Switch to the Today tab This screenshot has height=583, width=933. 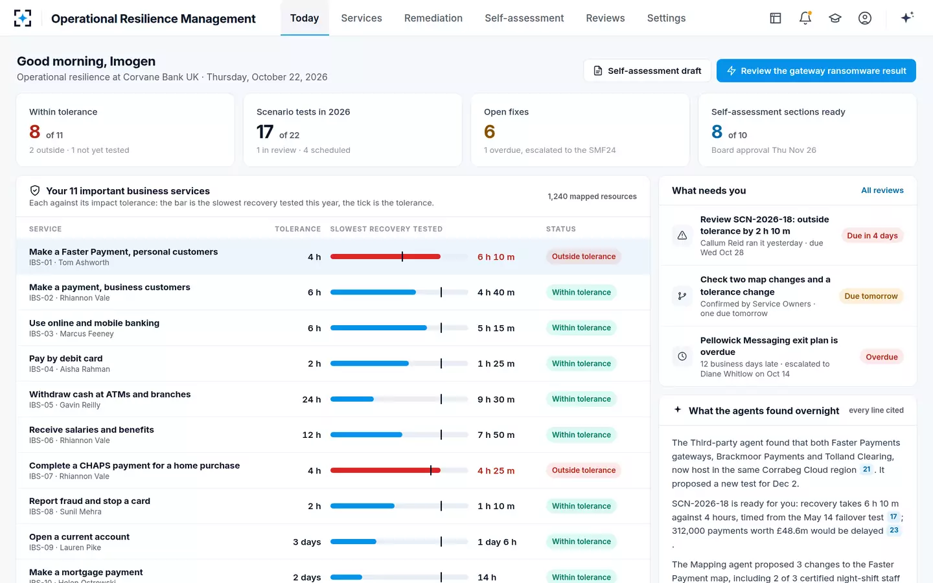coord(305,18)
